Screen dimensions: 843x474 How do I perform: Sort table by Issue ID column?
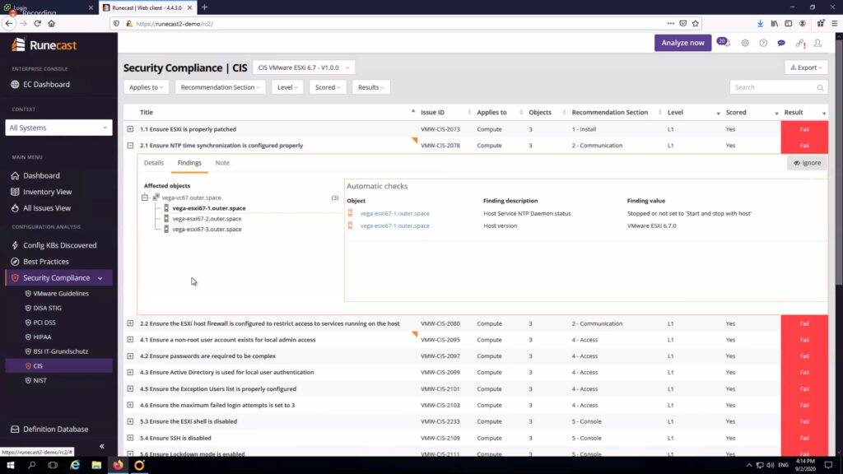432,112
